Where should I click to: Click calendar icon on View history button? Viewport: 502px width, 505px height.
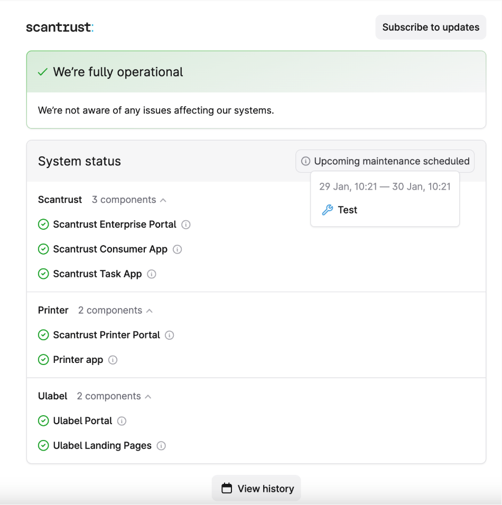point(227,488)
